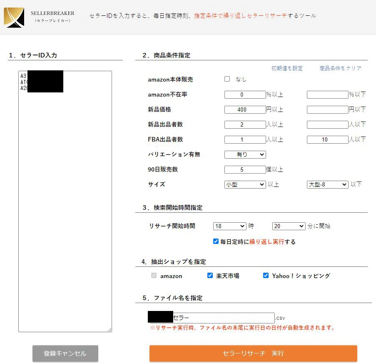Click amazon不在率 maximum percent field
The width and height of the screenshot is (376, 363).
(328, 95)
